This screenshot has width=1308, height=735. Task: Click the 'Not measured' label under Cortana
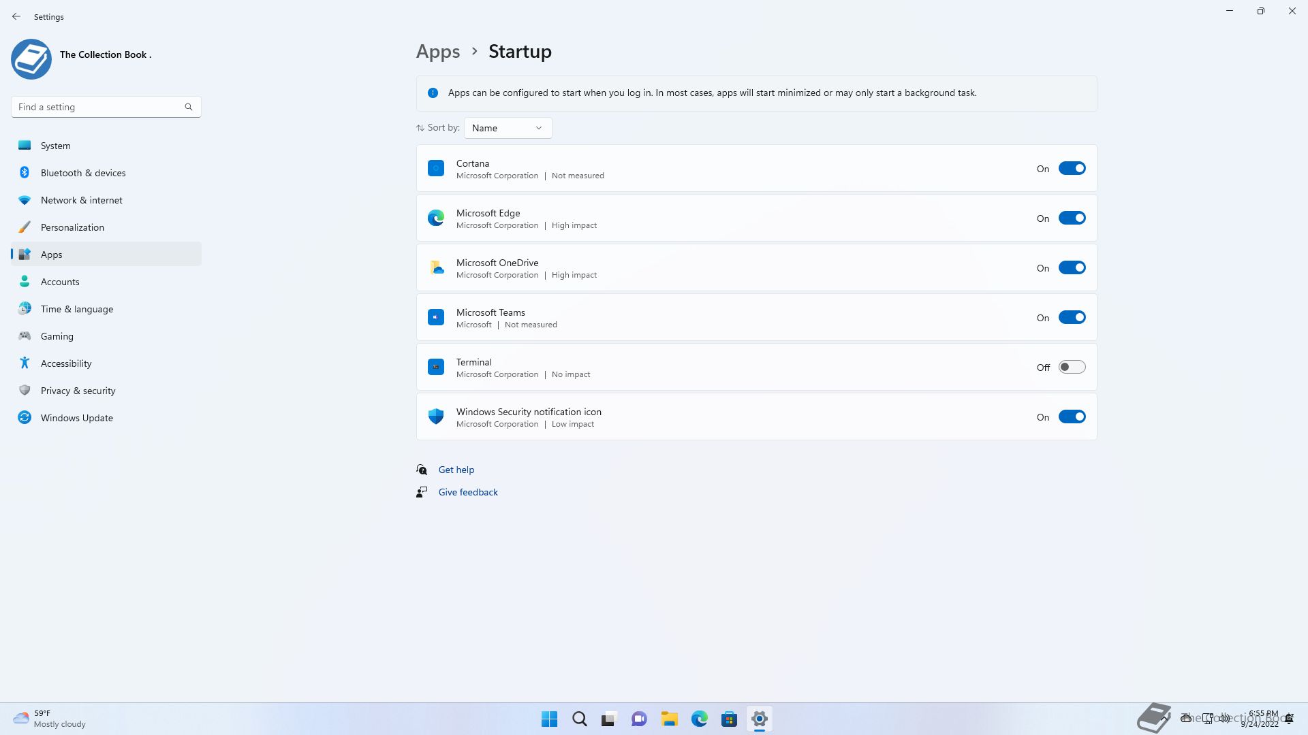(x=578, y=176)
